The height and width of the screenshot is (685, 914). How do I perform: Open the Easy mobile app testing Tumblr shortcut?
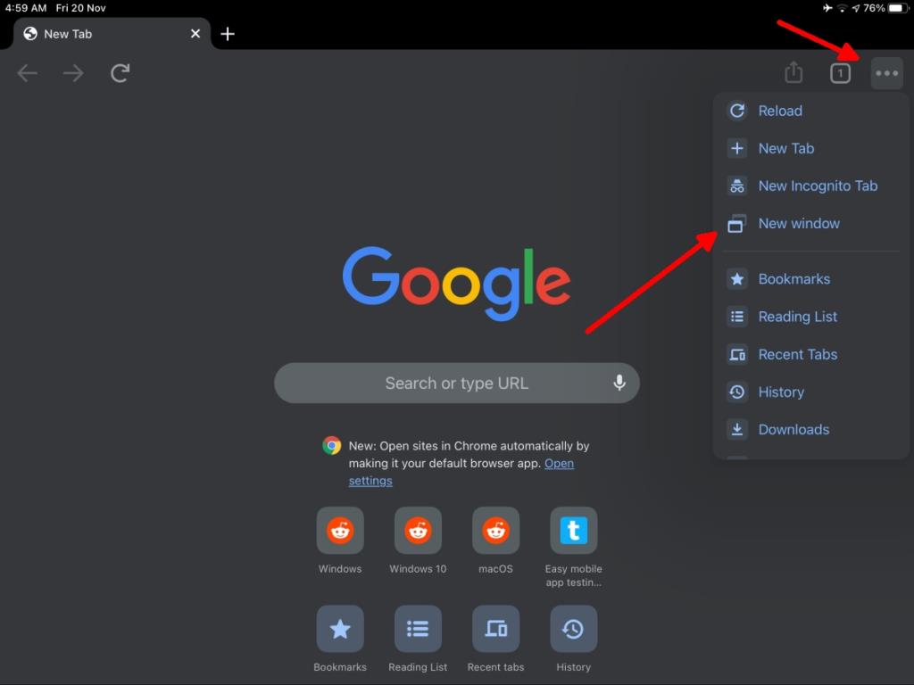click(573, 529)
